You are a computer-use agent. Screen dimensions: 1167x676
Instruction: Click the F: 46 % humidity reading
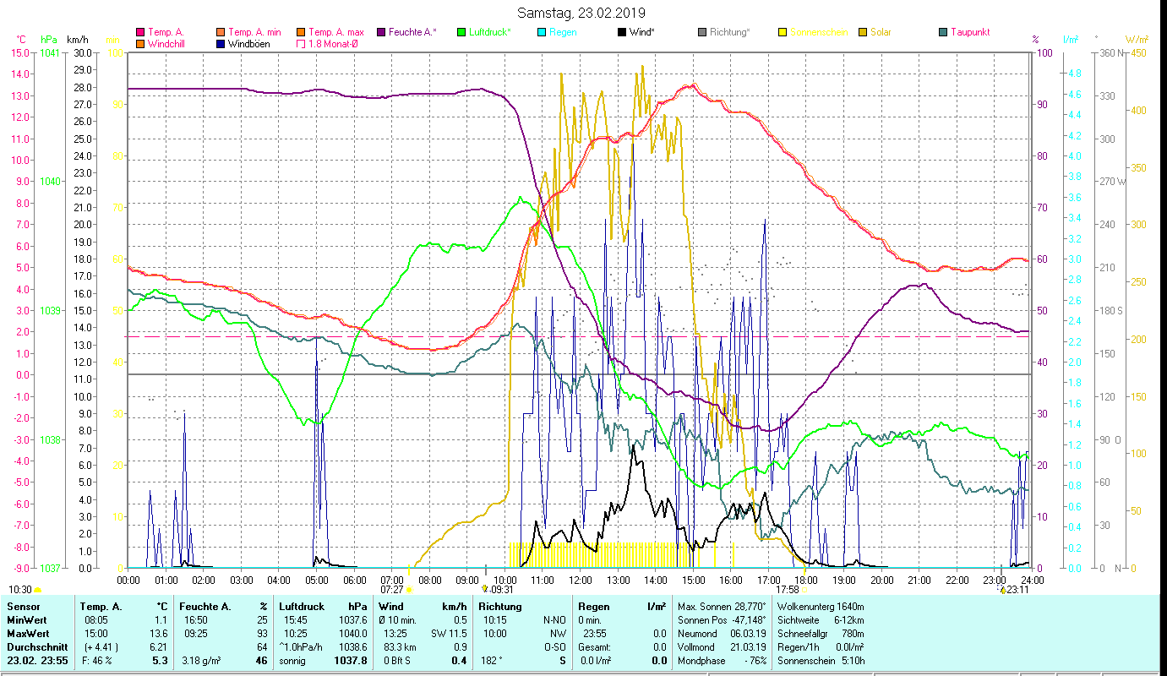point(96,661)
